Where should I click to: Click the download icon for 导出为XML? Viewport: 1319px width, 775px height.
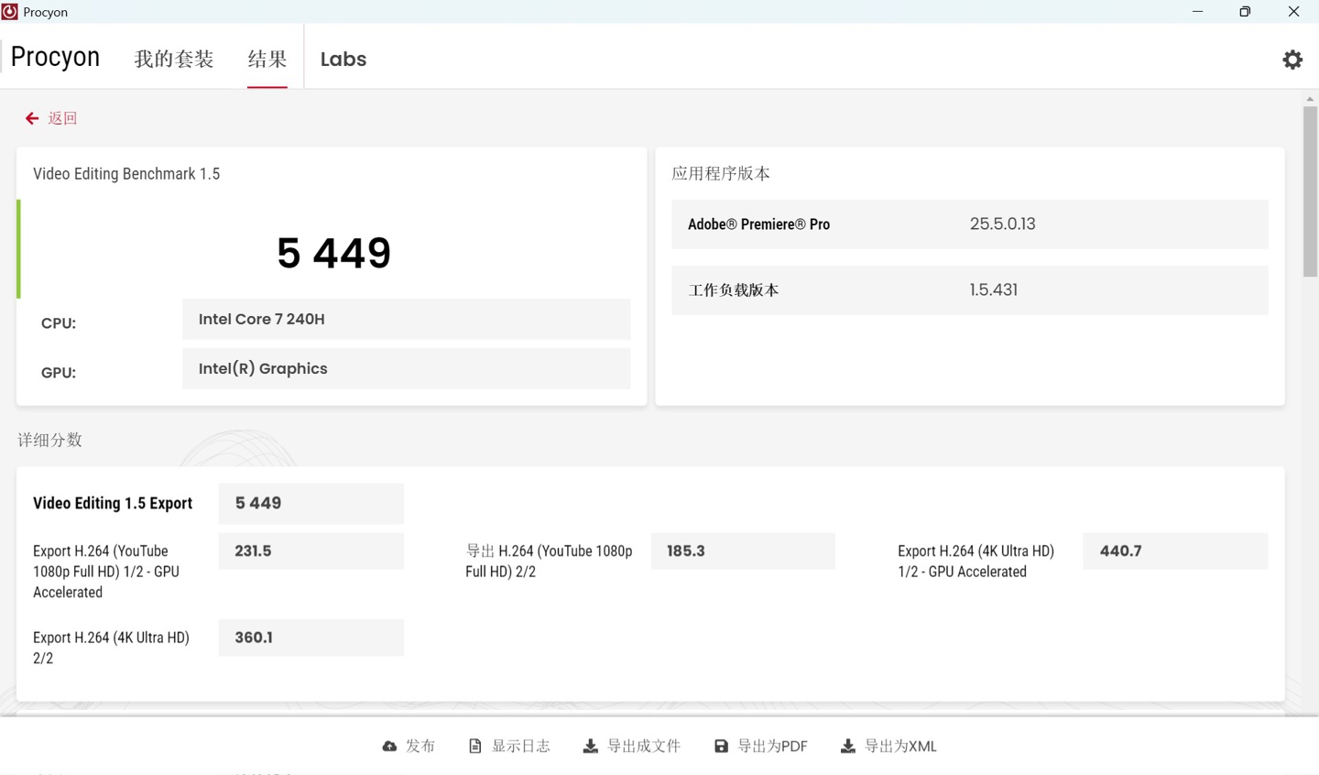(x=848, y=747)
